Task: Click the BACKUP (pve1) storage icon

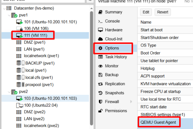Action: click(20, 63)
